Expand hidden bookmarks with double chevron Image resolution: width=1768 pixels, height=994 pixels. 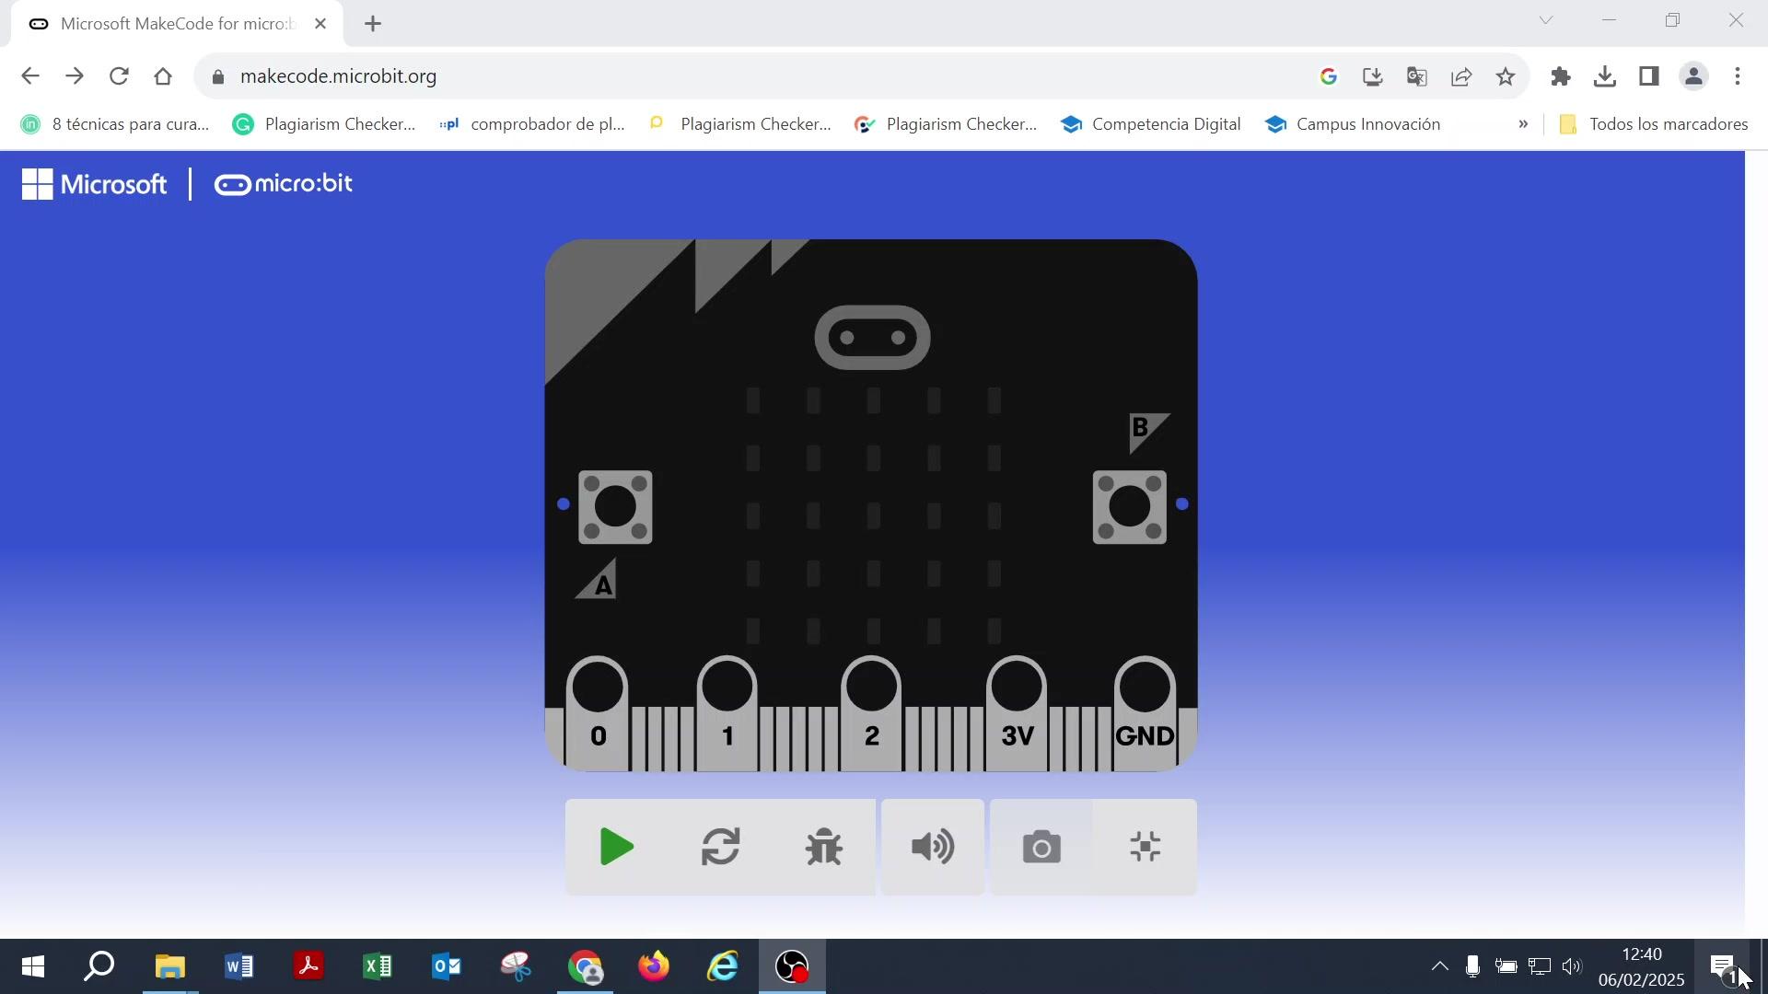coord(1523,124)
